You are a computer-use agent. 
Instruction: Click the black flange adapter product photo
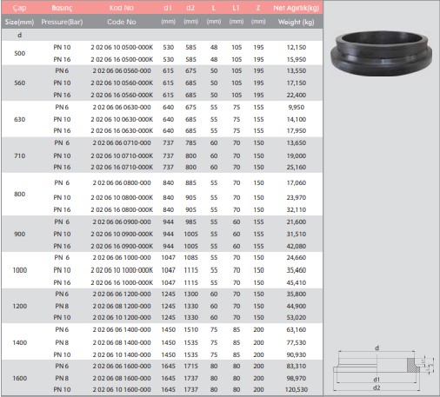[381, 53]
